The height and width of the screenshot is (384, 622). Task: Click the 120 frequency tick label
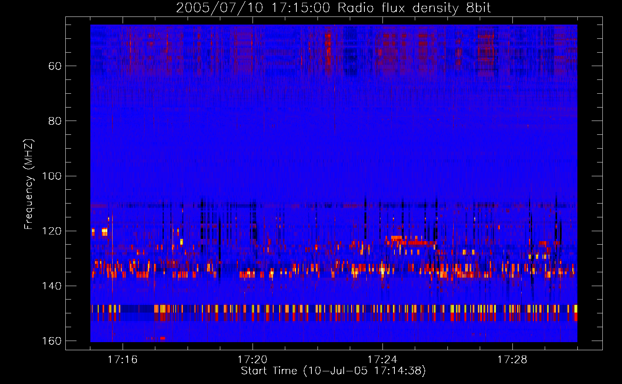(52, 231)
